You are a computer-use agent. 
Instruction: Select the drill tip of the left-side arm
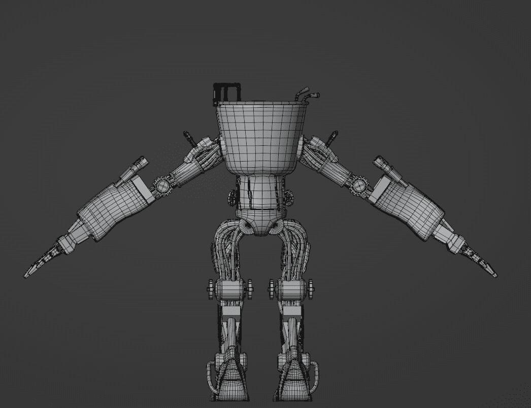pos(42,262)
